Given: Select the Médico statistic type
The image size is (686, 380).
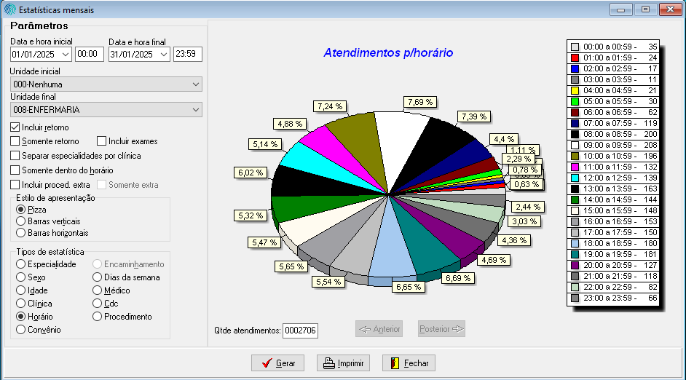Looking at the screenshot, I should [98, 290].
